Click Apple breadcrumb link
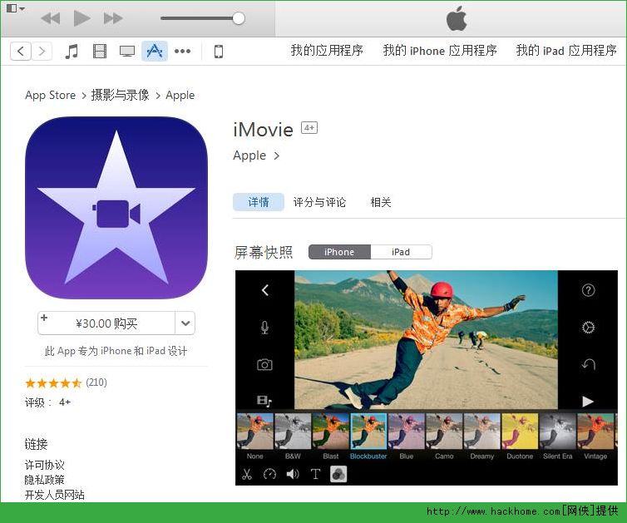The image size is (627, 523). 180,95
